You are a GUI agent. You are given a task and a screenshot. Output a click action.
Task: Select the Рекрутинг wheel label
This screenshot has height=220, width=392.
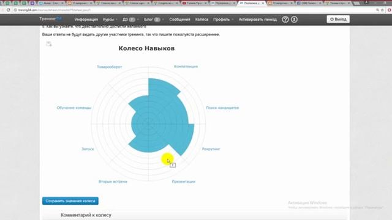[x=211, y=149]
